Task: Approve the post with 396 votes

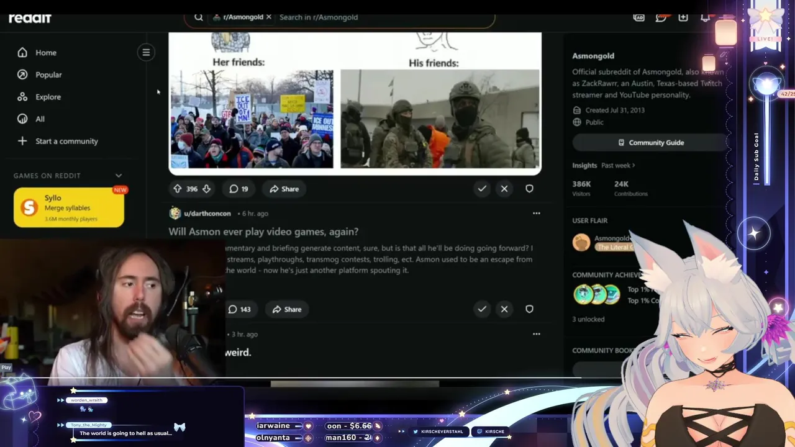Action: (482, 189)
